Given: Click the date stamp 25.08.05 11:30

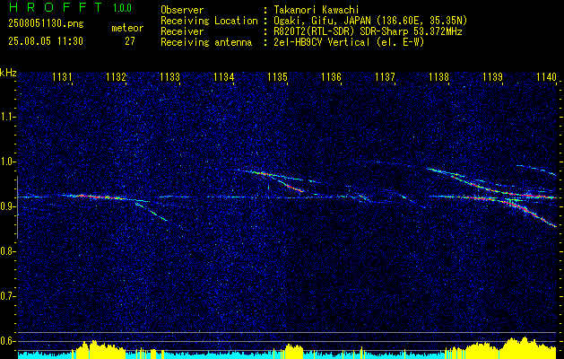Looking at the screenshot, I should pyautogui.click(x=46, y=41).
